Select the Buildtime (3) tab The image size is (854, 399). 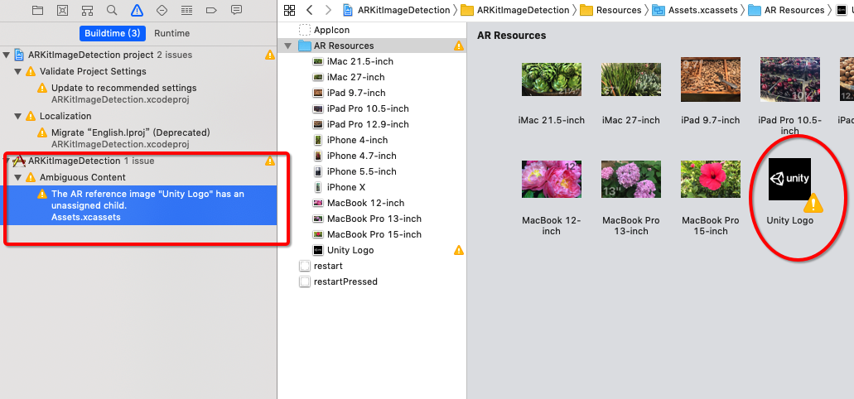pyautogui.click(x=113, y=33)
